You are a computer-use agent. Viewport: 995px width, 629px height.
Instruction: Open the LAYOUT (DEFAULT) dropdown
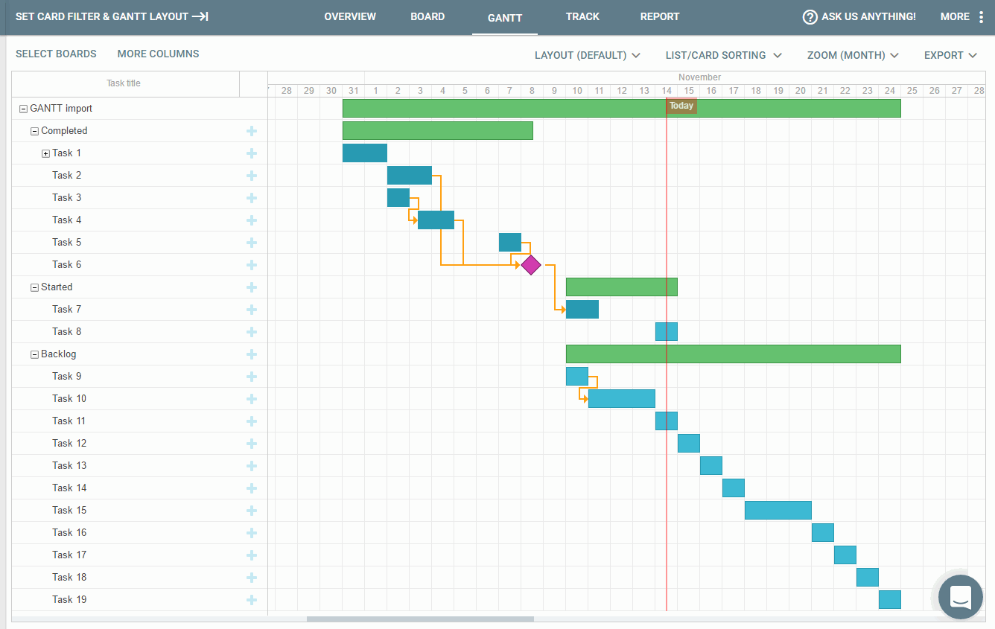coord(588,55)
